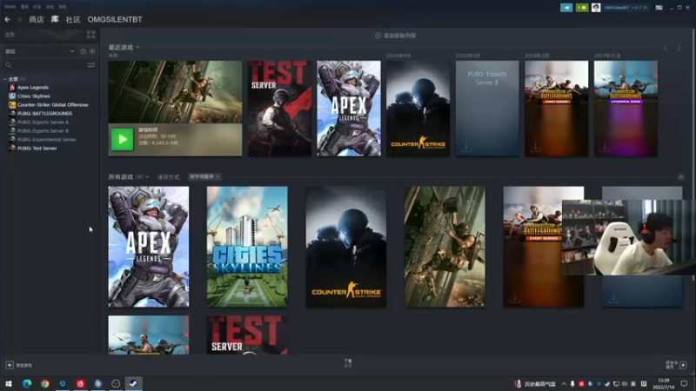Select Counter-Strike: Global Offensive in sidebar
This screenshot has width=696, height=391.
52,104
